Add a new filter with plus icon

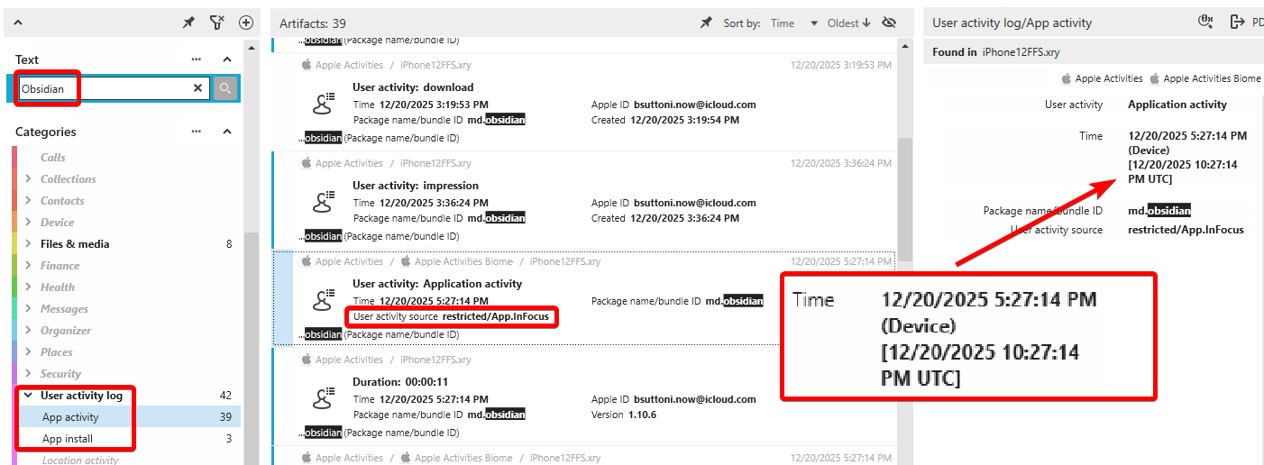246,23
